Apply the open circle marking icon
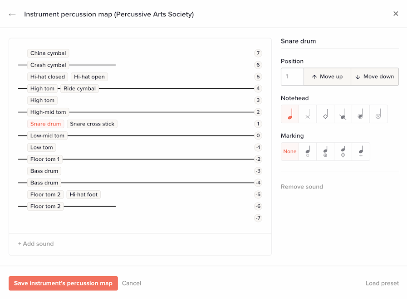Image resolution: width=407 pixels, height=299 pixels. [308, 151]
